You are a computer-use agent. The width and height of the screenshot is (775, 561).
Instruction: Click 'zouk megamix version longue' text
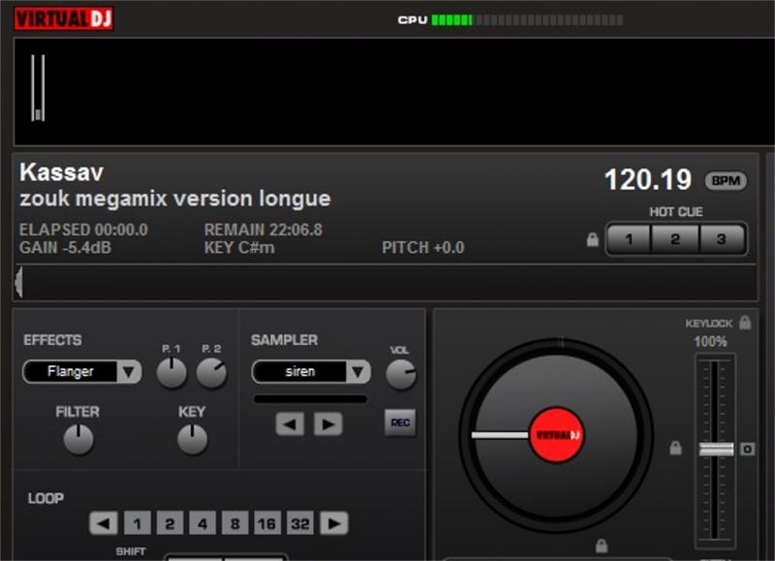coord(175,199)
